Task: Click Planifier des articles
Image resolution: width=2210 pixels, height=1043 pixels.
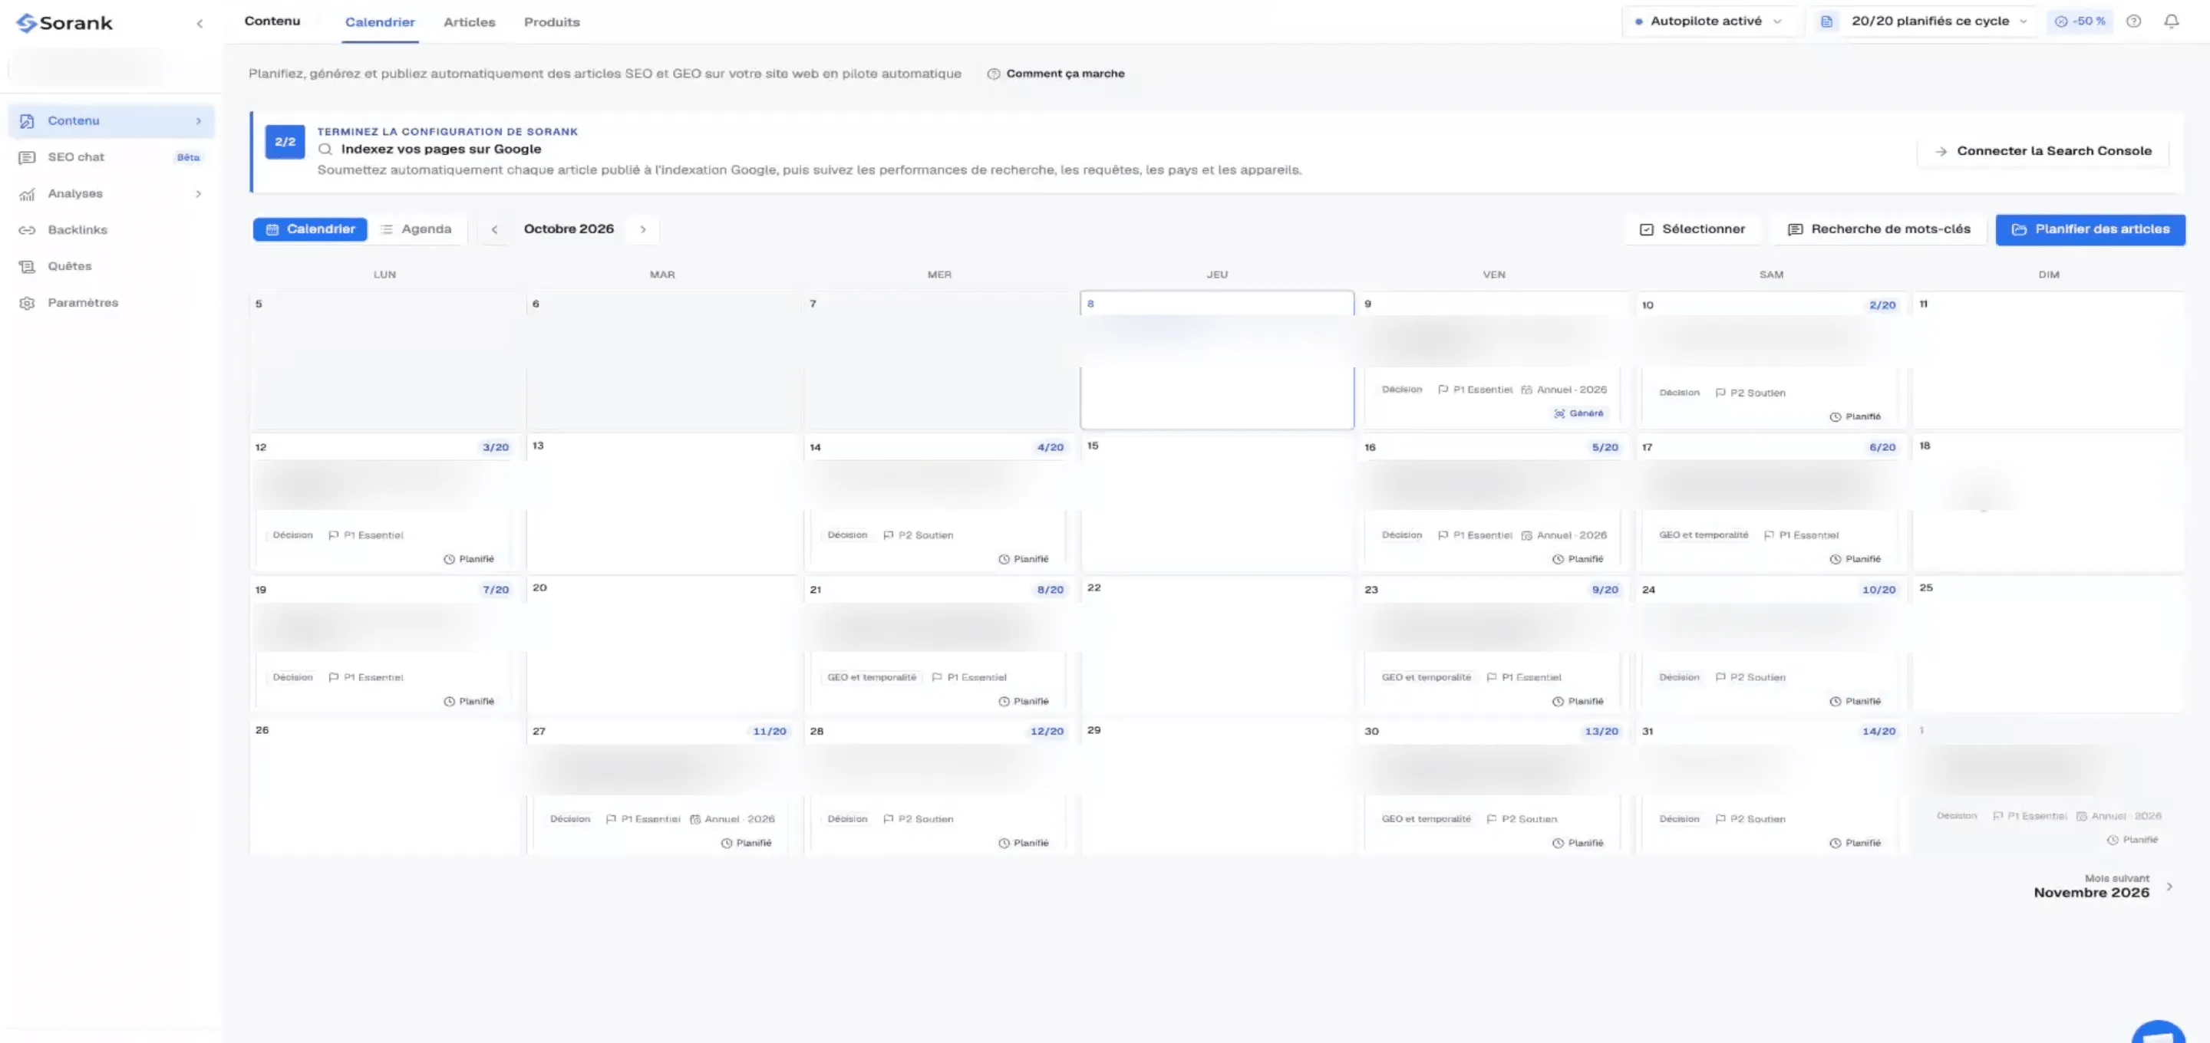Action: pyautogui.click(x=2090, y=229)
